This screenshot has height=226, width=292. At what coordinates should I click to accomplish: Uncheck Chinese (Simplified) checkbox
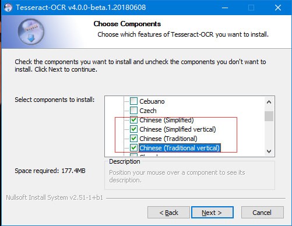[x=133, y=120]
